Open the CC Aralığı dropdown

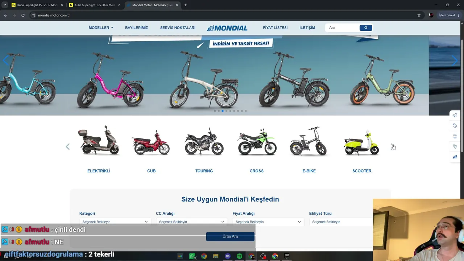click(x=192, y=222)
